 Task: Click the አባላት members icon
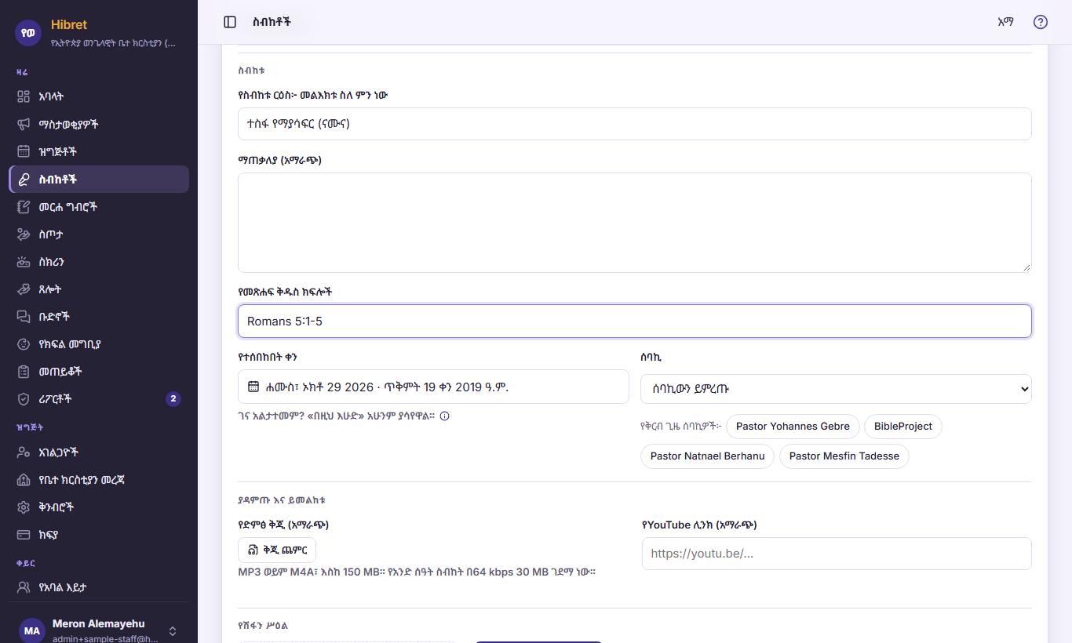tap(24, 96)
